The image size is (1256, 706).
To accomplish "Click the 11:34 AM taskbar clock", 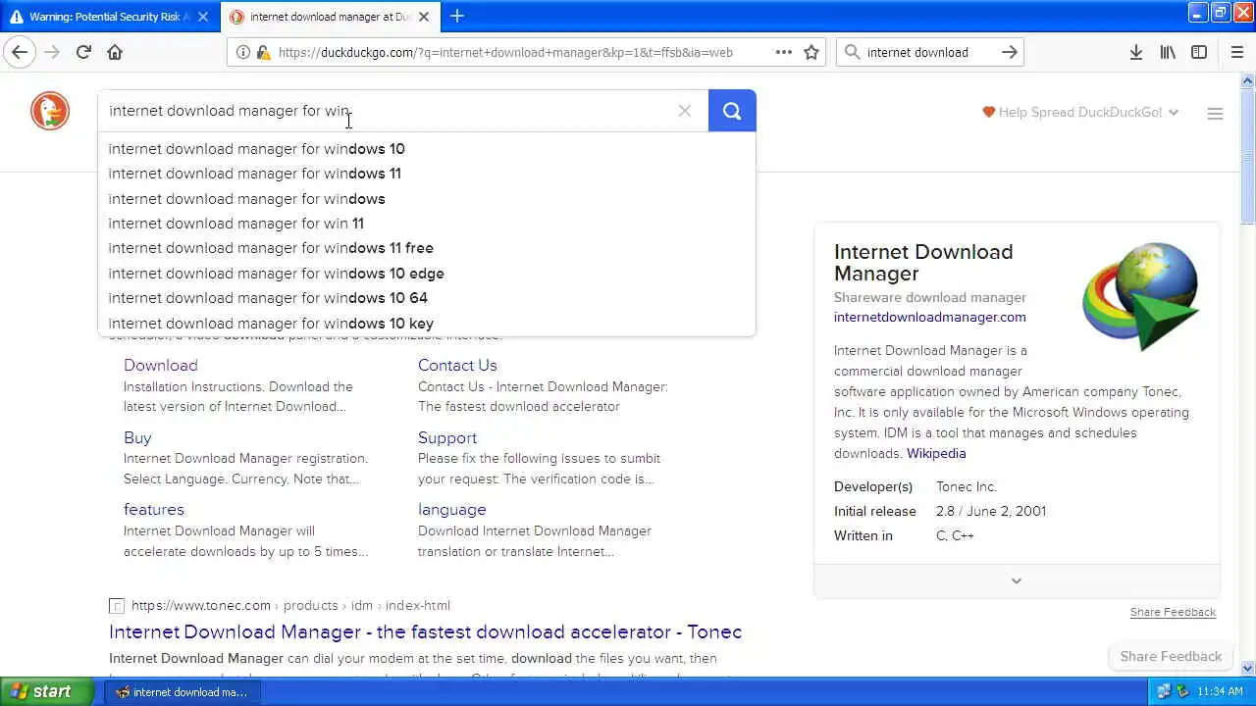I will (1221, 691).
